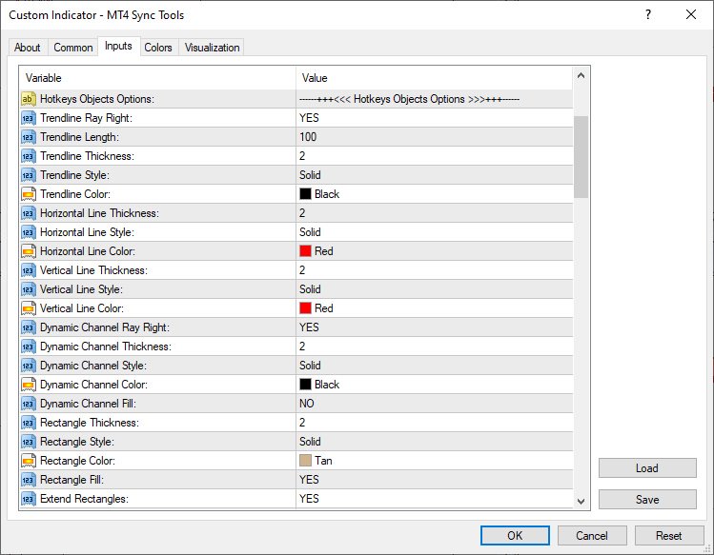Click the color icon beside Trendline Color
The image size is (714, 555).
28,194
